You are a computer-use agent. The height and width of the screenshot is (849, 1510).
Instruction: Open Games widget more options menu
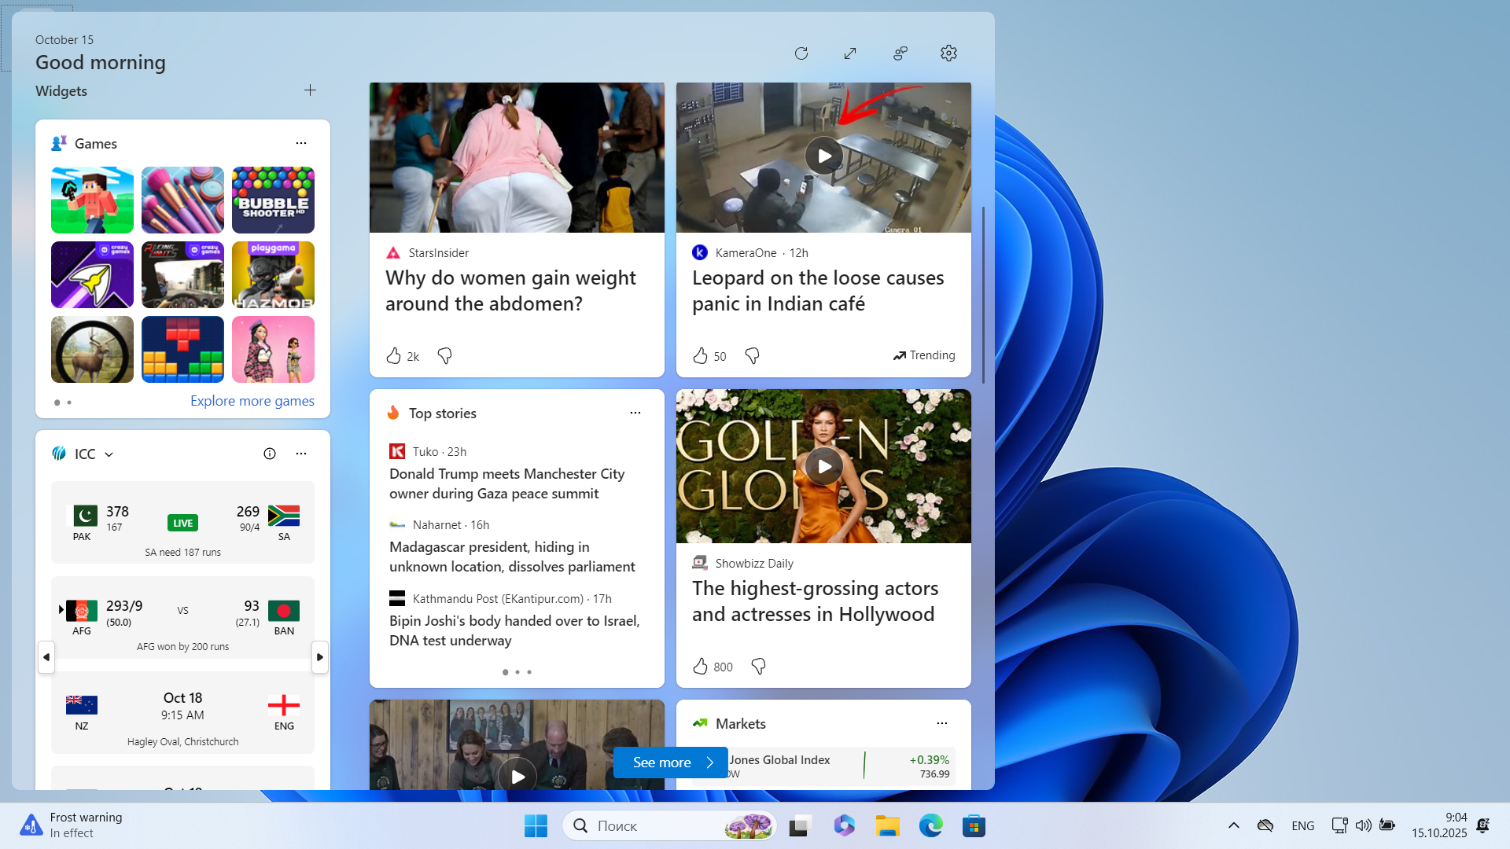click(x=301, y=143)
